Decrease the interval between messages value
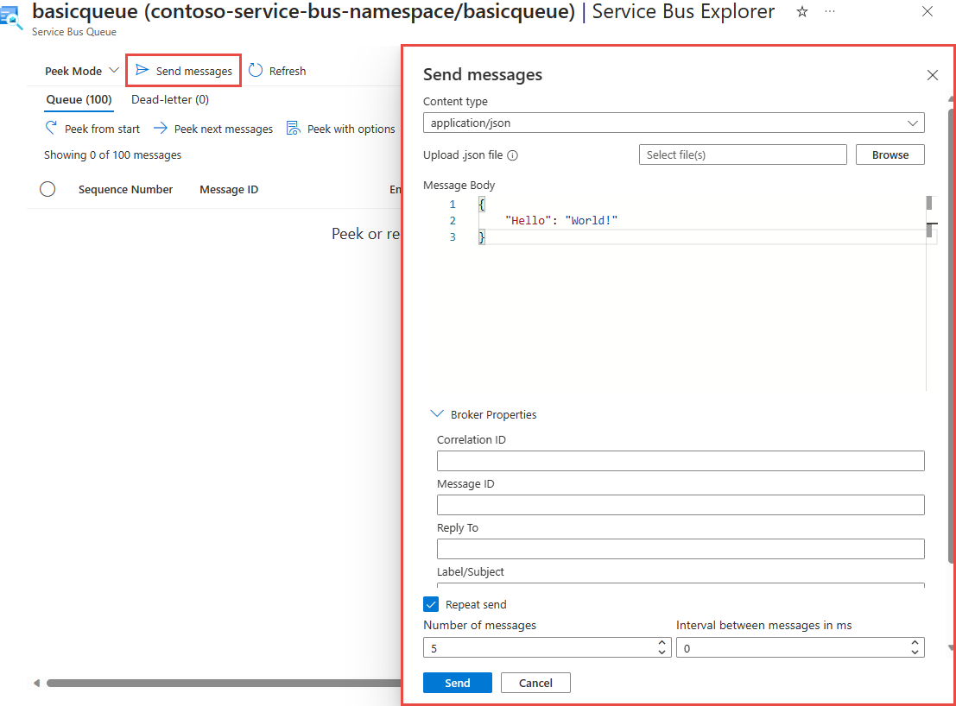 915,652
